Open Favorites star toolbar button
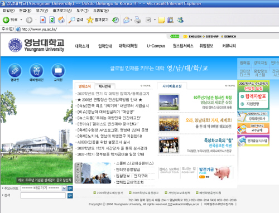 pos(98,20)
